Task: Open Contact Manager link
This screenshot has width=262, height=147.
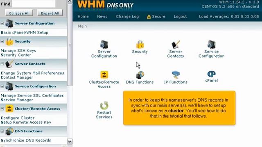Action: pyautogui.click(x=17, y=78)
